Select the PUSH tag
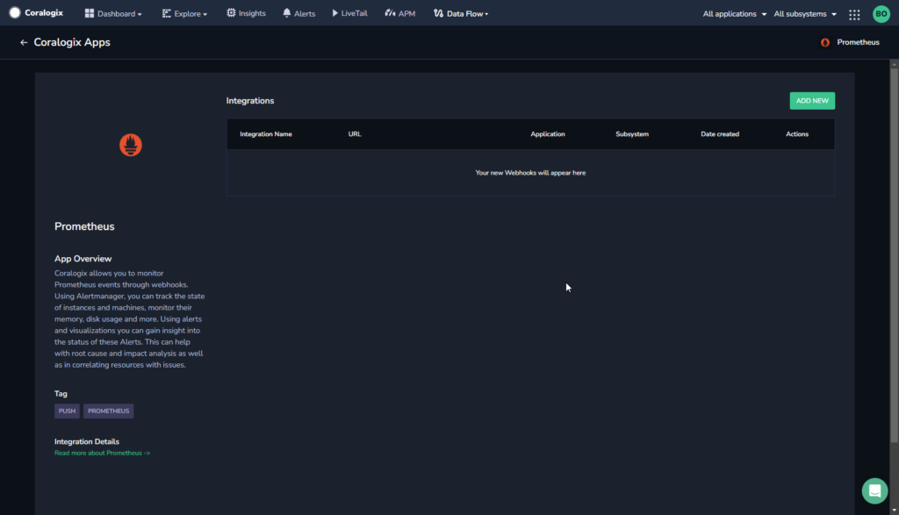The width and height of the screenshot is (899, 515). pyautogui.click(x=67, y=411)
